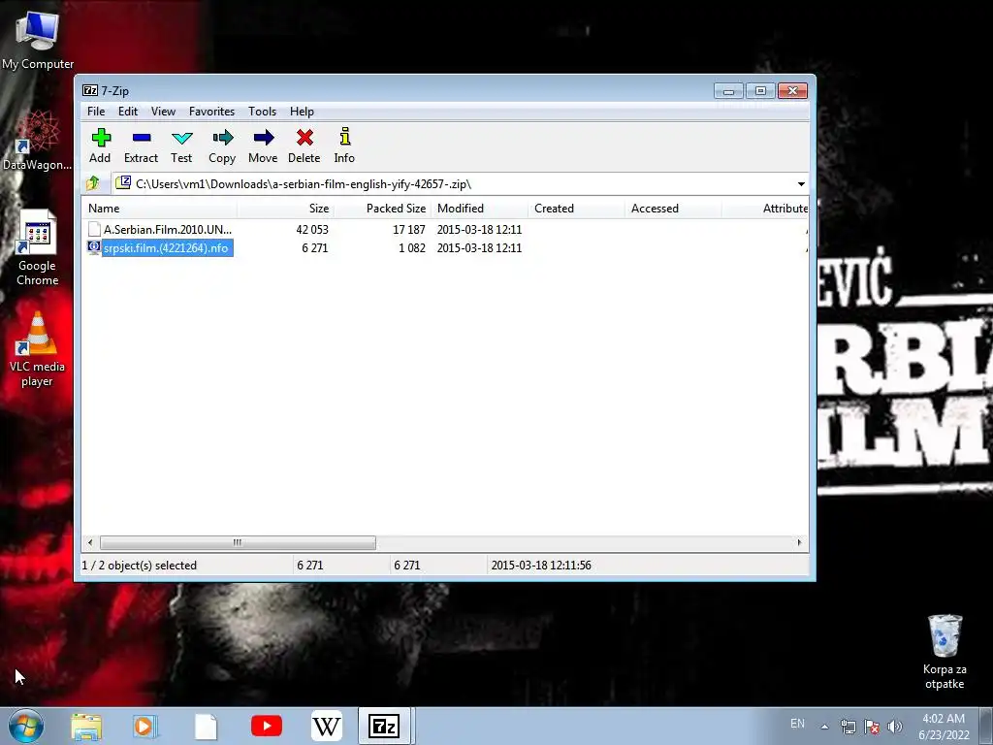Click the archive icon in address bar
This screenshot has height=745, width=993.
pyautogui.click(x=123, y=183)
